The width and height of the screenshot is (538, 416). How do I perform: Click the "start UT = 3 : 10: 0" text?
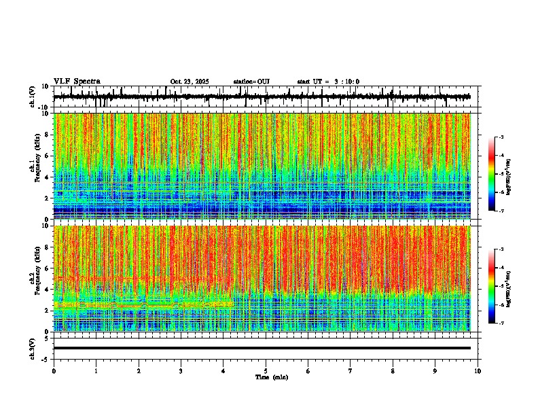(x=328, y=82)
